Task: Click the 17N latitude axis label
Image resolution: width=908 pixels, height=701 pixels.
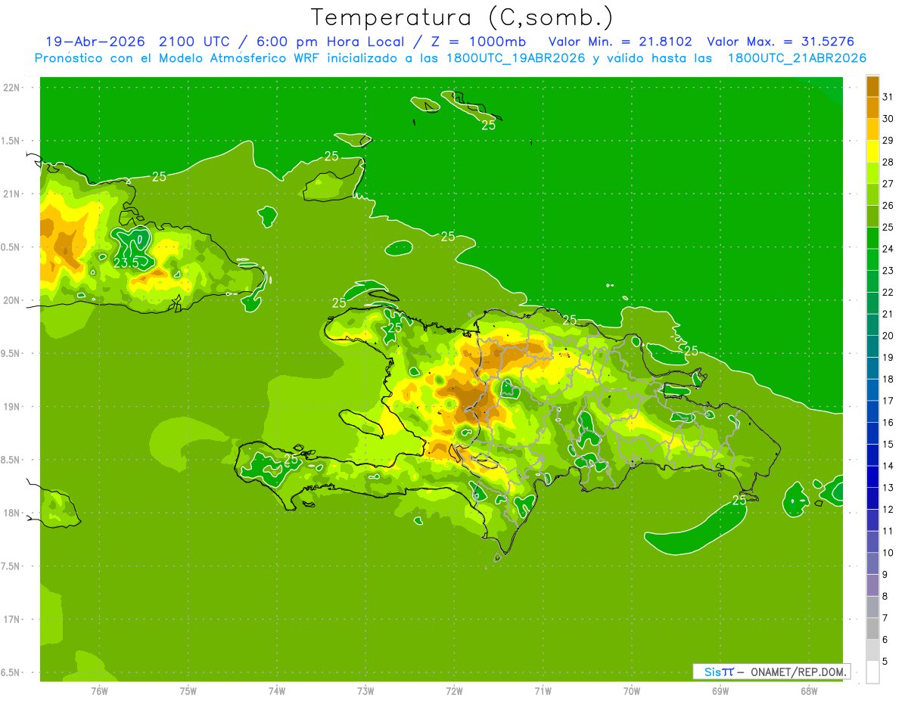Action: click(x=11, y=619)
